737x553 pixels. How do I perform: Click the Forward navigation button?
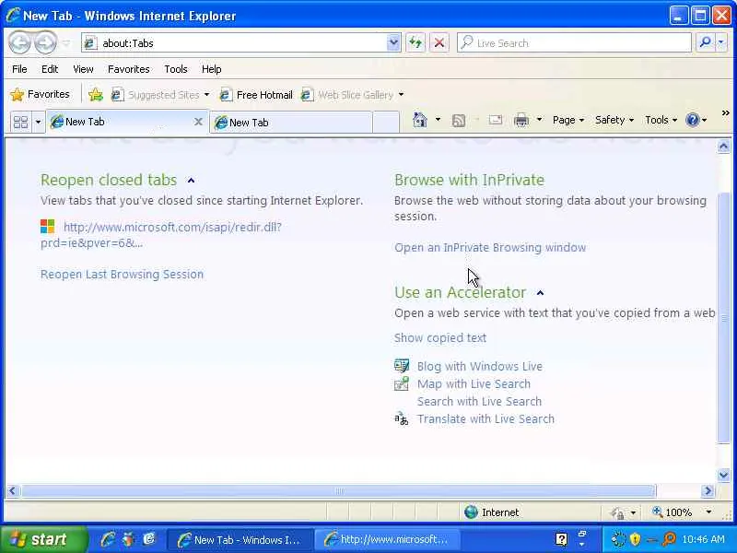(x=45, y=42)
